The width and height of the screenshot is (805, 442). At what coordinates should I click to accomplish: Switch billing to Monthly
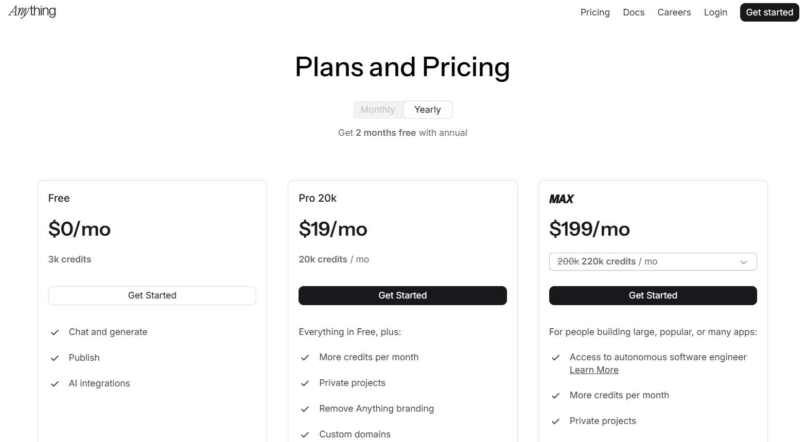(x=377, y=110)
